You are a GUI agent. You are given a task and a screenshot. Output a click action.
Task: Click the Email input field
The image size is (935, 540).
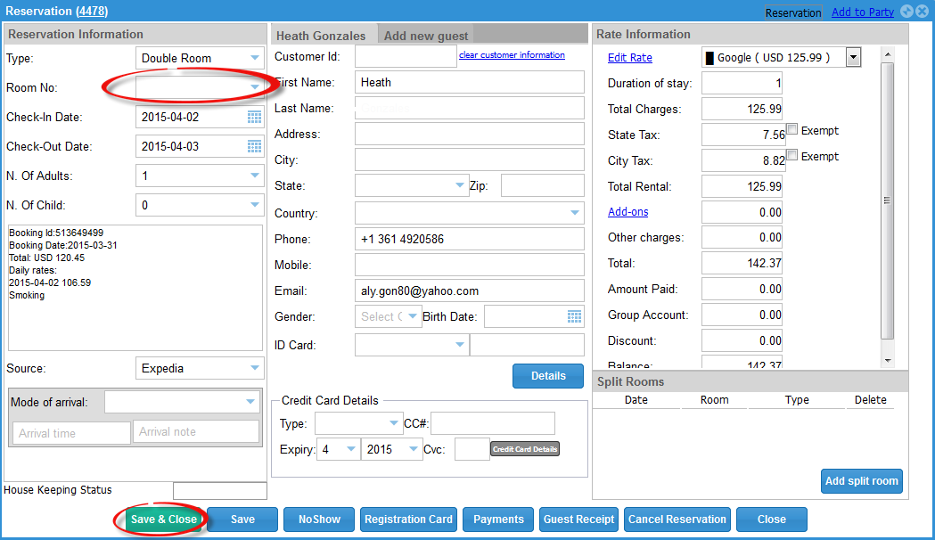coord(469,290)
